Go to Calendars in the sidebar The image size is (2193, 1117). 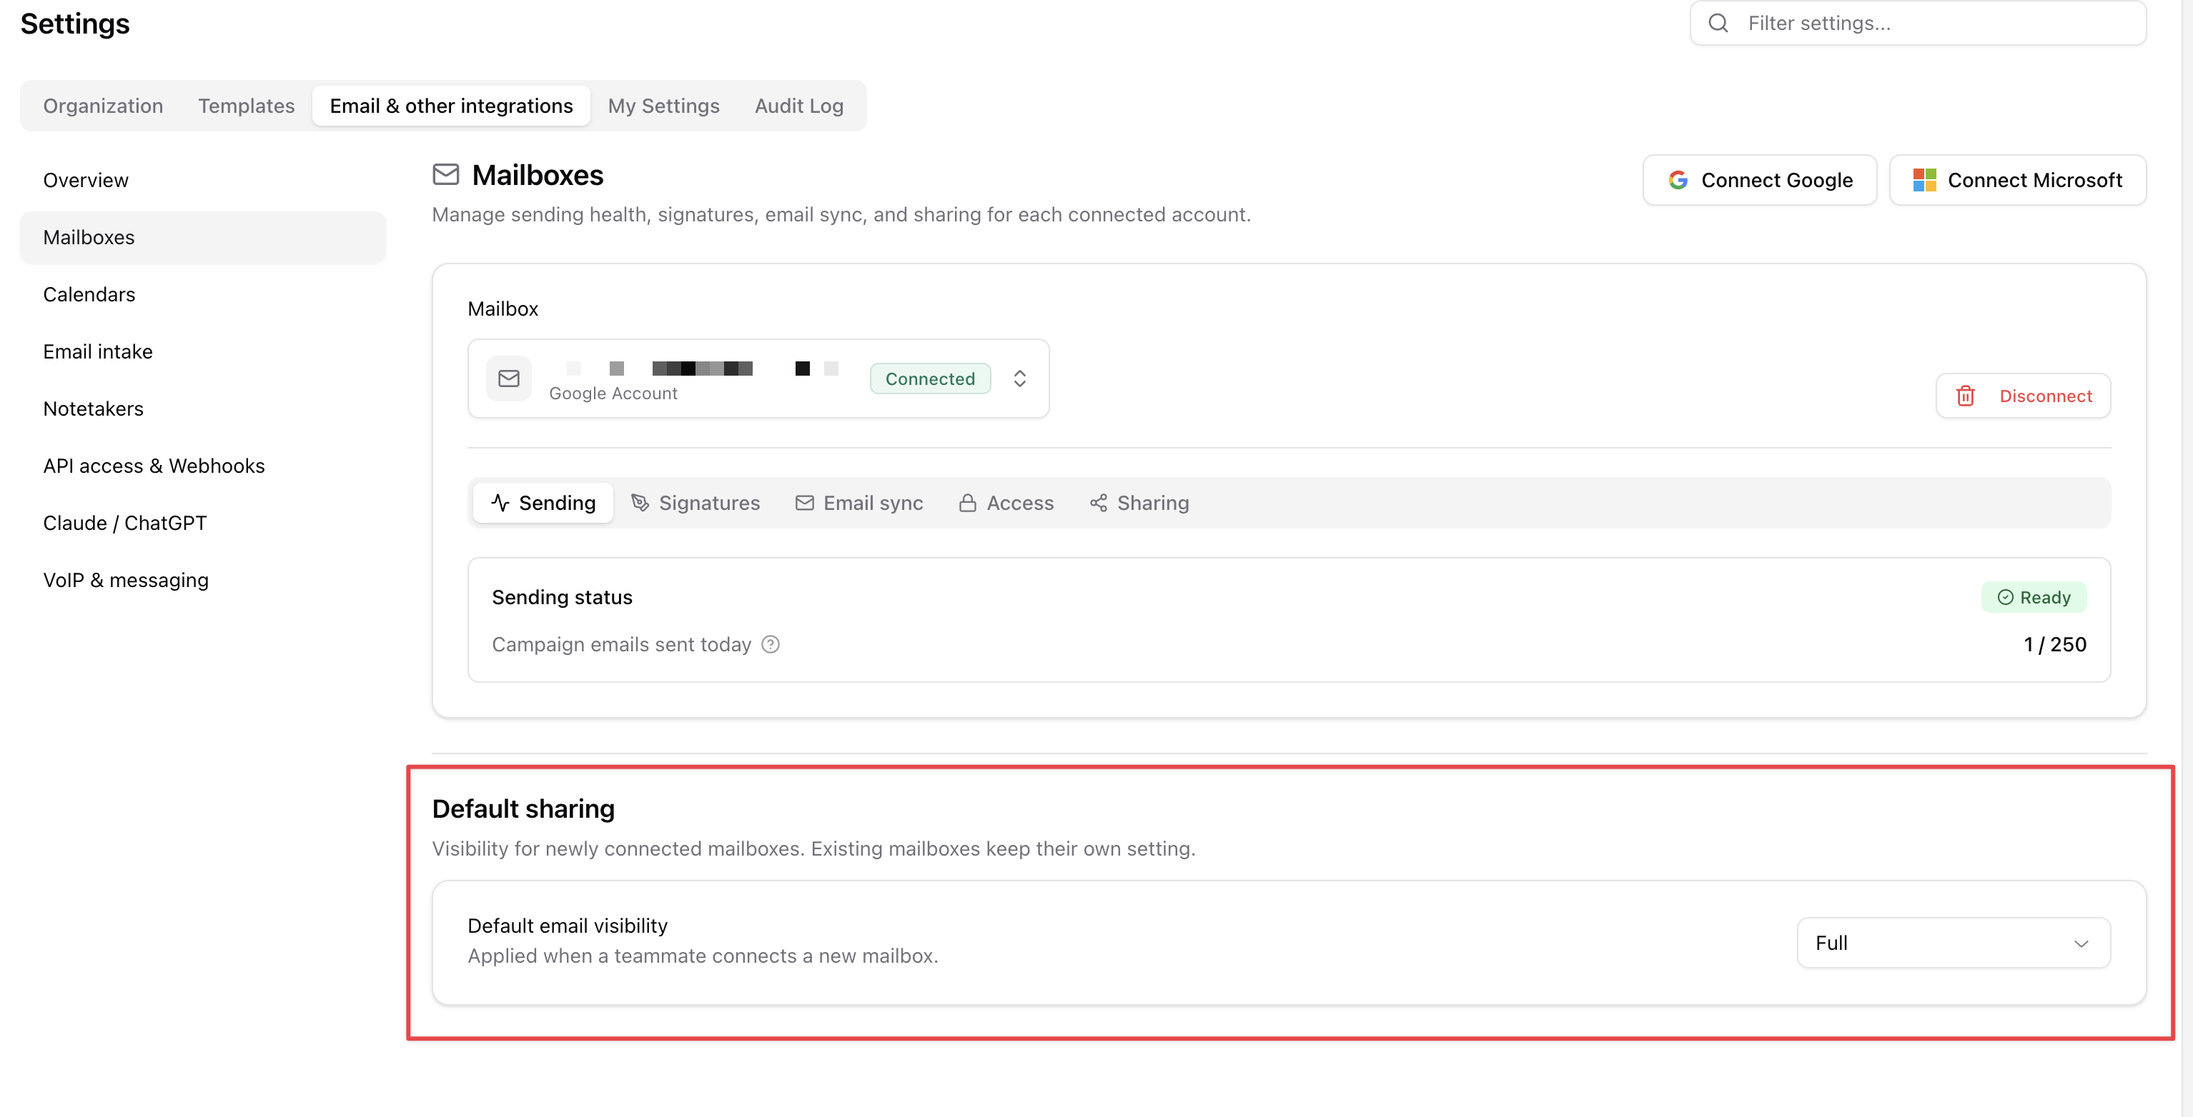coord(202,294)
